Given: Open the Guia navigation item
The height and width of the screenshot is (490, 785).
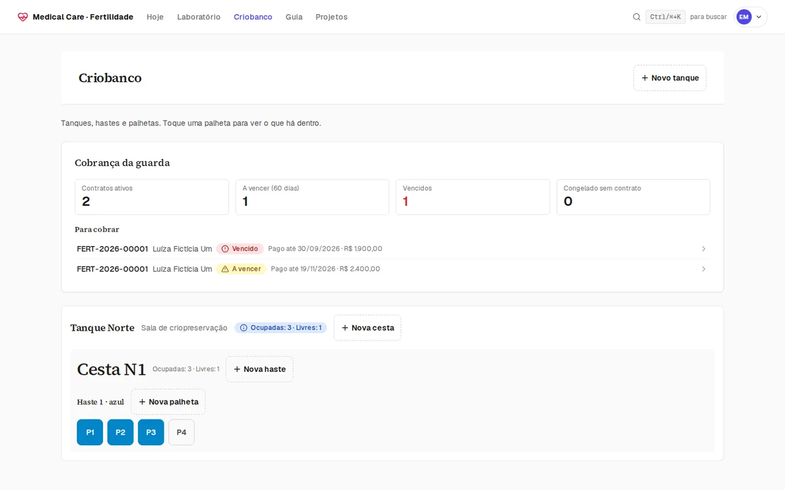Looking at the screenshot, I should tap(294, 17).
